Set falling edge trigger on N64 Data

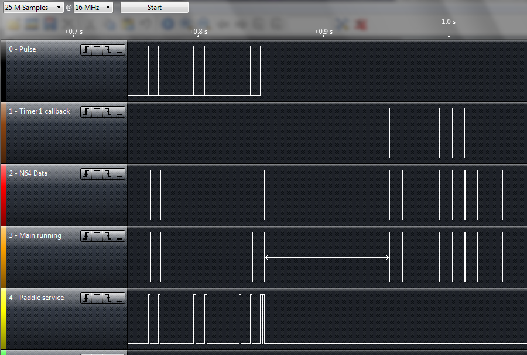pyautogui.click(x=108, y=174)
